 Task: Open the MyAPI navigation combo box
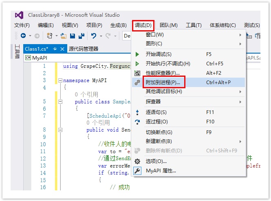pos(77,58)
